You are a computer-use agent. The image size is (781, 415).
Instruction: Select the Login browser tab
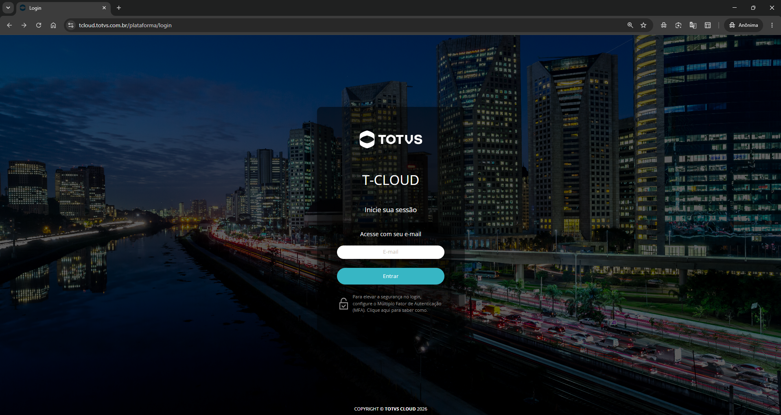(63, 8)
